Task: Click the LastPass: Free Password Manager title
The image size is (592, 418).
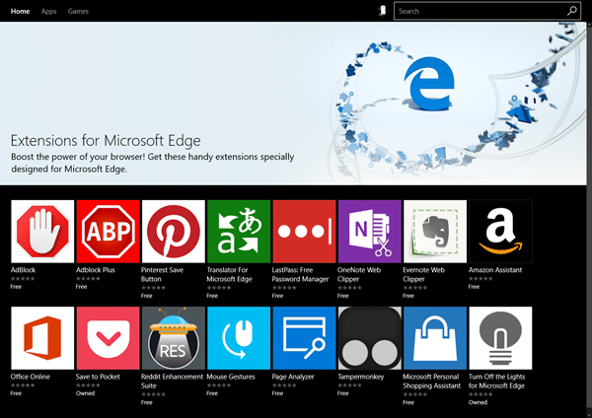Action: click(x=300, y=274)
